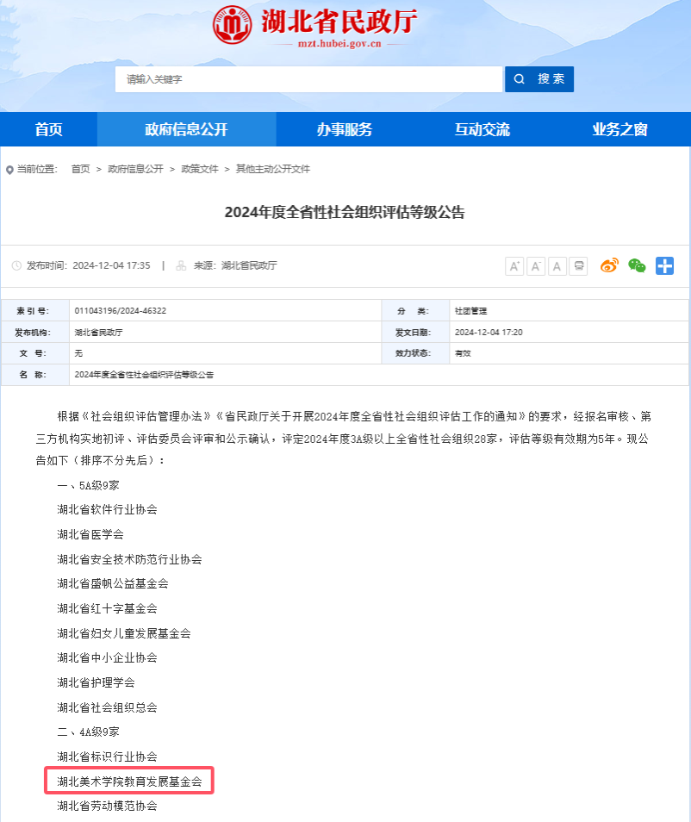Select index number 011043196/2024-46322
The width and height of the screenshot is (691, 822).
click(121, 311)
